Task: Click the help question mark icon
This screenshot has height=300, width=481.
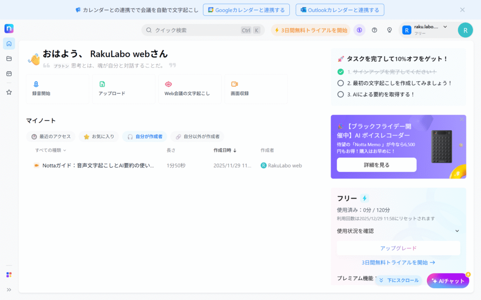Action: pyautogui.click(x=374, y=30)
